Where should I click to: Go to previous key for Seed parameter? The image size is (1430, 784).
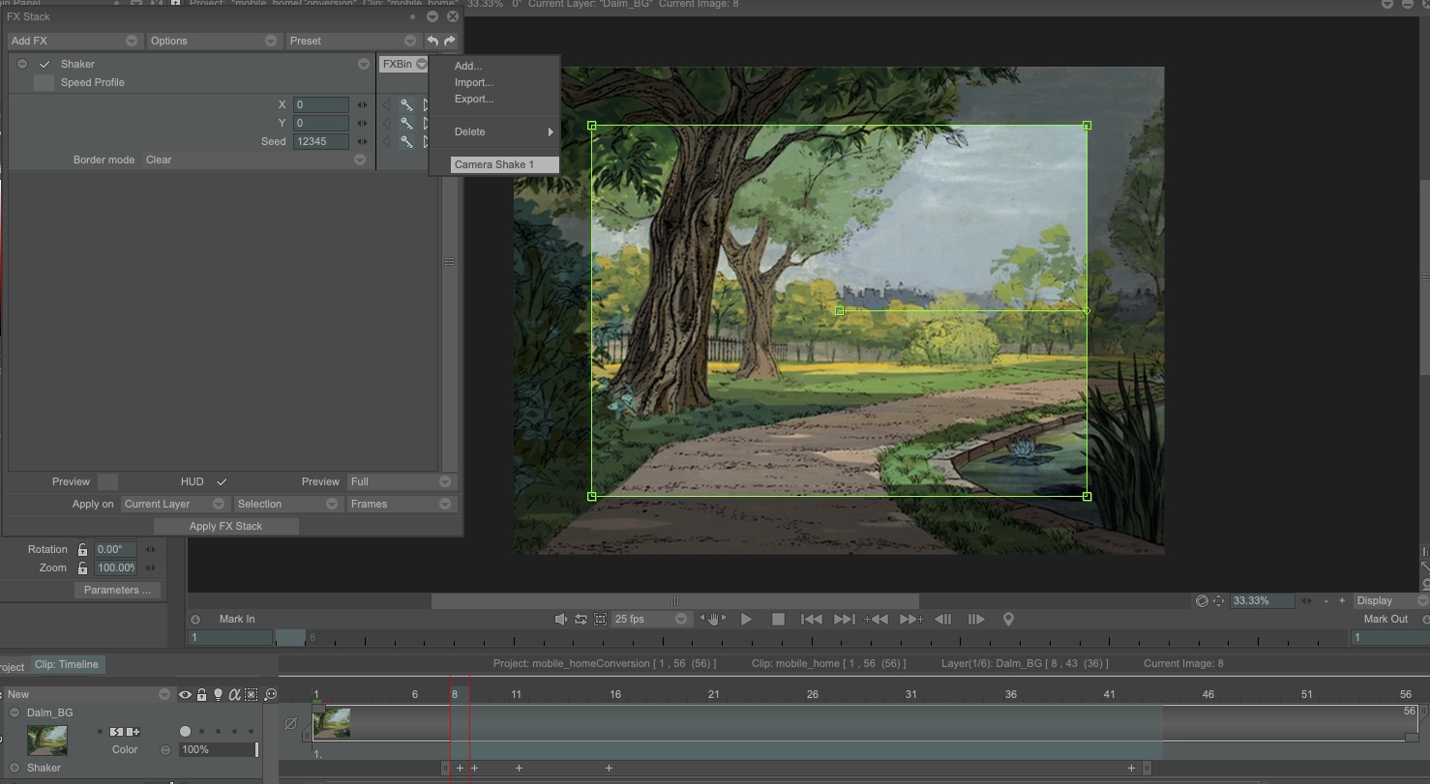click(387, 141)
